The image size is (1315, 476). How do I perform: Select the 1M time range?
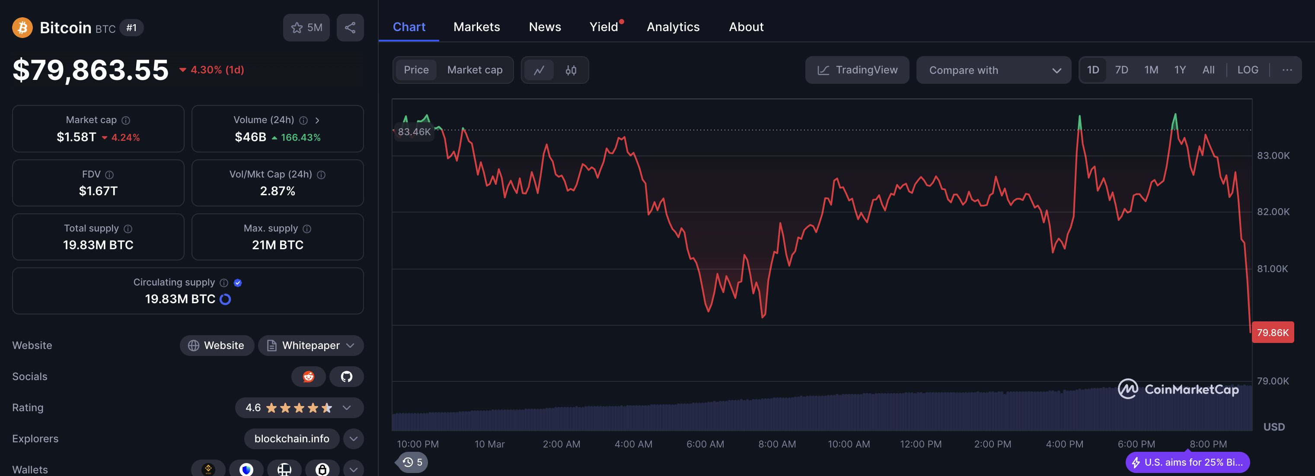pyautogui.click(x=1151, y=70)
